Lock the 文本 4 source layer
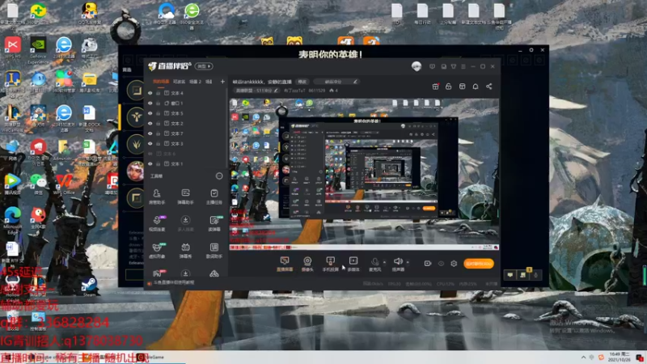The height and width of the screenshot is (364, 647). coord(158,93)
